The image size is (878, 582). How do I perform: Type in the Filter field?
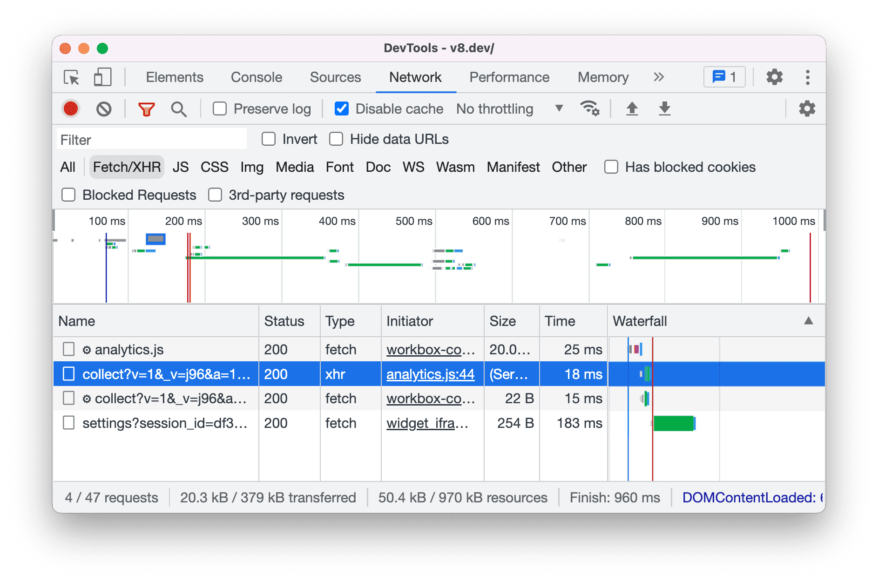pos(151,139)
